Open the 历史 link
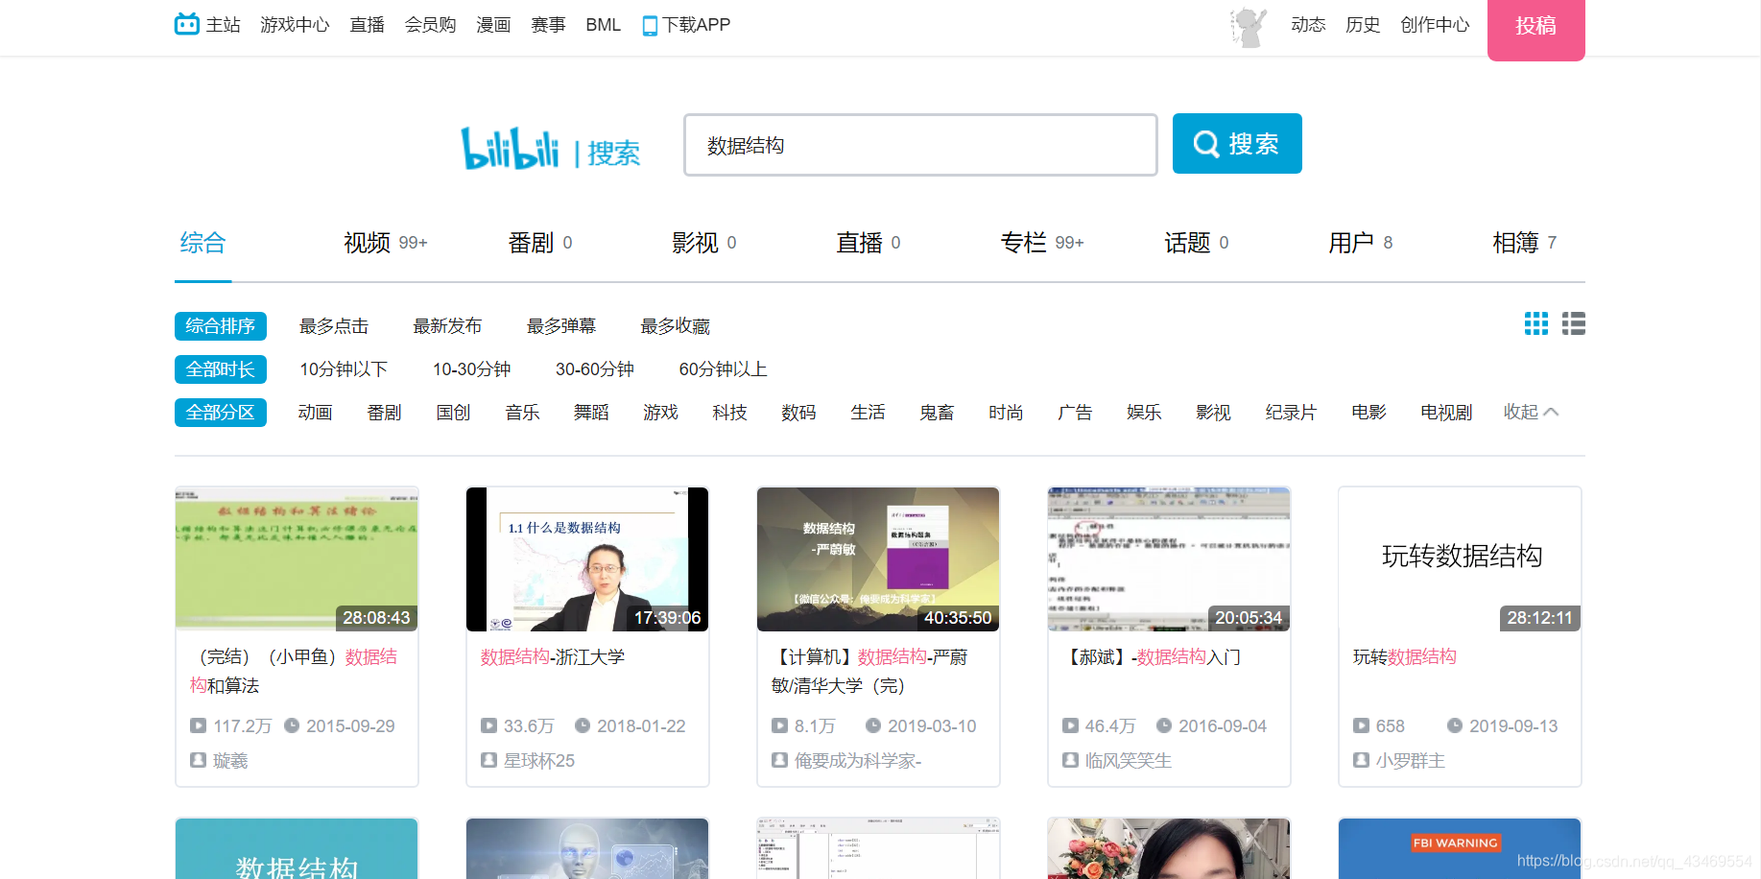This screenshot has width=1761, height=879. click(1362, 24)
